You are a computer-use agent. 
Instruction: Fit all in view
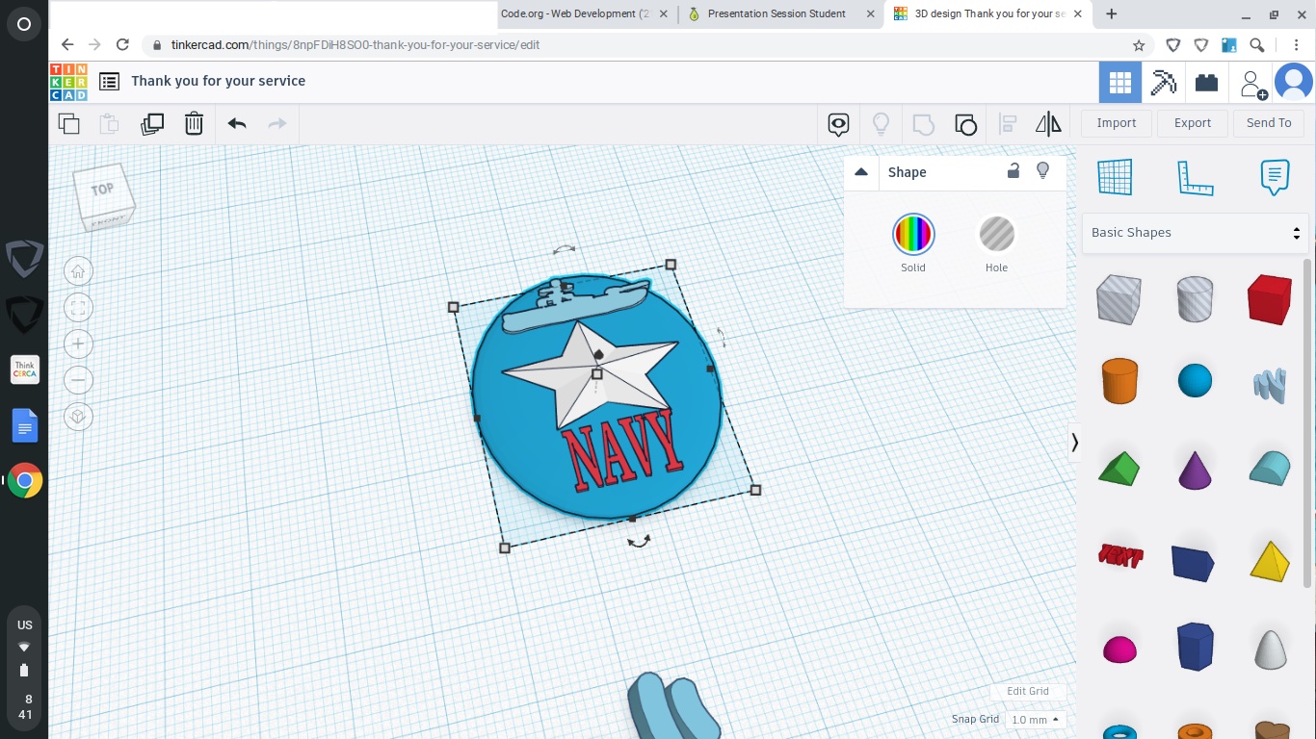tap(78, 308)
